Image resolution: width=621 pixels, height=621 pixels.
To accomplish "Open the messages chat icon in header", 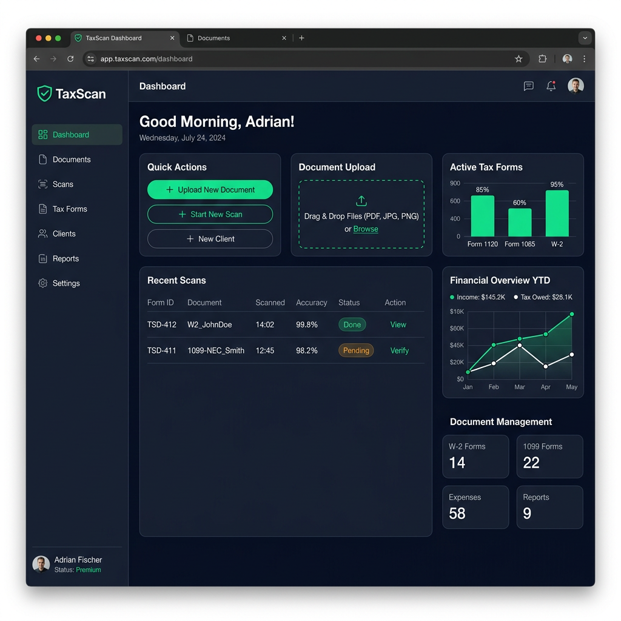I will click(x=528, y=86).
